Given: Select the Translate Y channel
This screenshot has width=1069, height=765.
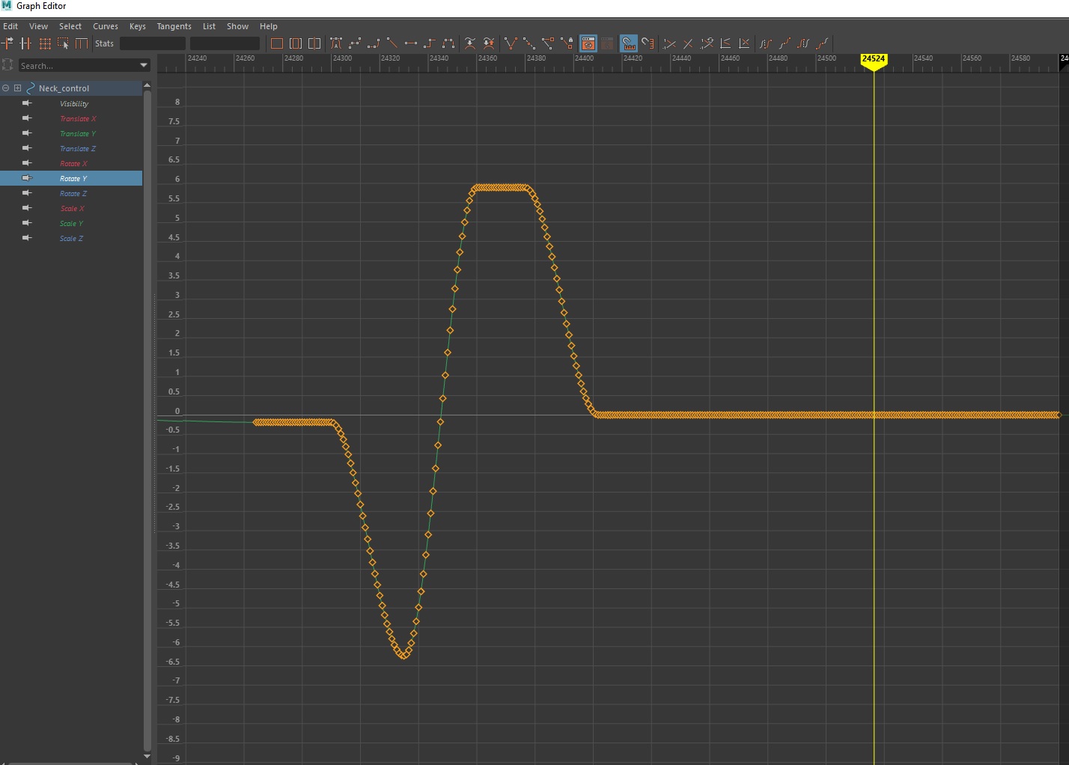Looking at the screenshot, I should click(x=78, y=133).
